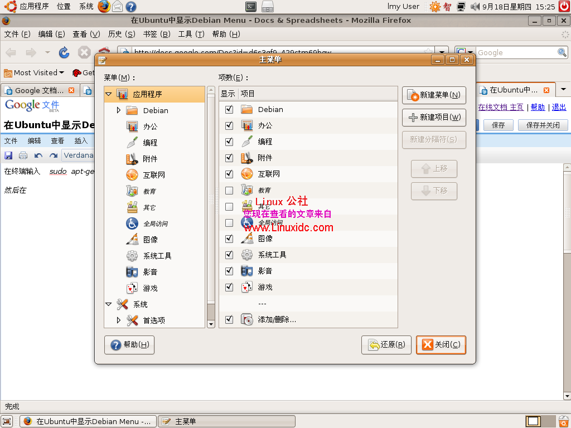Image resolution: width=571 pixels, height=428 pixels.
Task: Select the 系统工具 gear icon
Action: tap(133, 256)
